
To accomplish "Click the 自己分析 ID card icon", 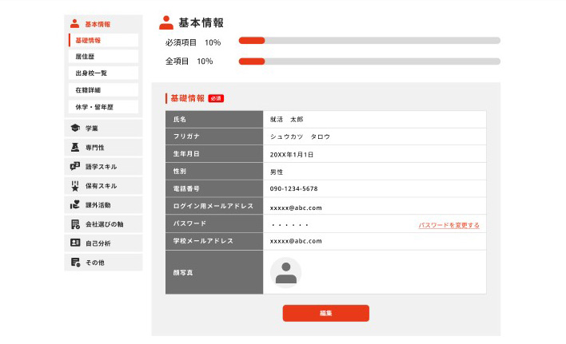I will click(x=75, y=243).
